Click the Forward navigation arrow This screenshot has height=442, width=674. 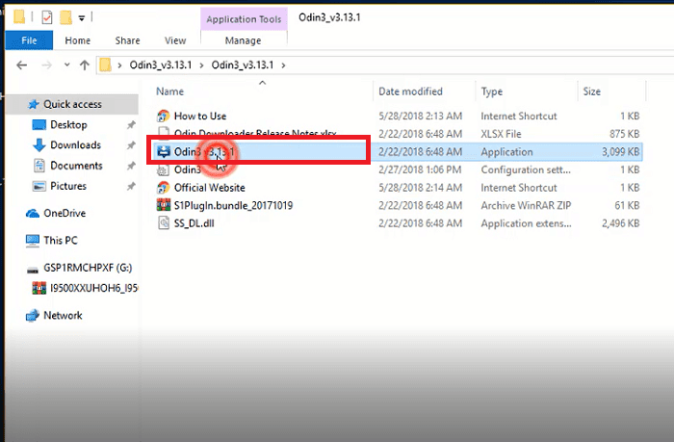pos(46,65)
